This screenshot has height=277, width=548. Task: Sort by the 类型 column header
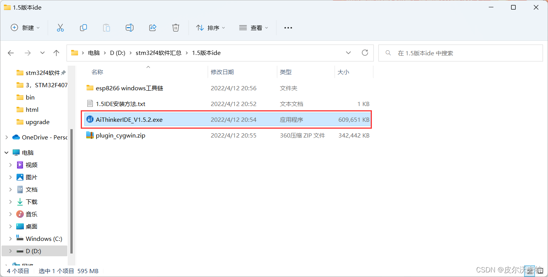[x=286, y=72]
